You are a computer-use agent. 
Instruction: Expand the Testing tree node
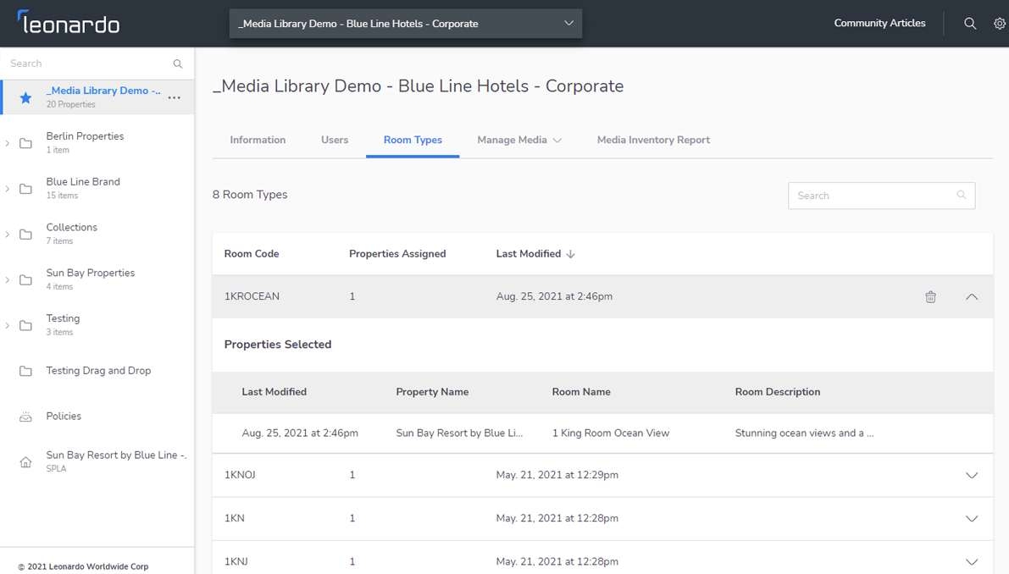point(7,326)
